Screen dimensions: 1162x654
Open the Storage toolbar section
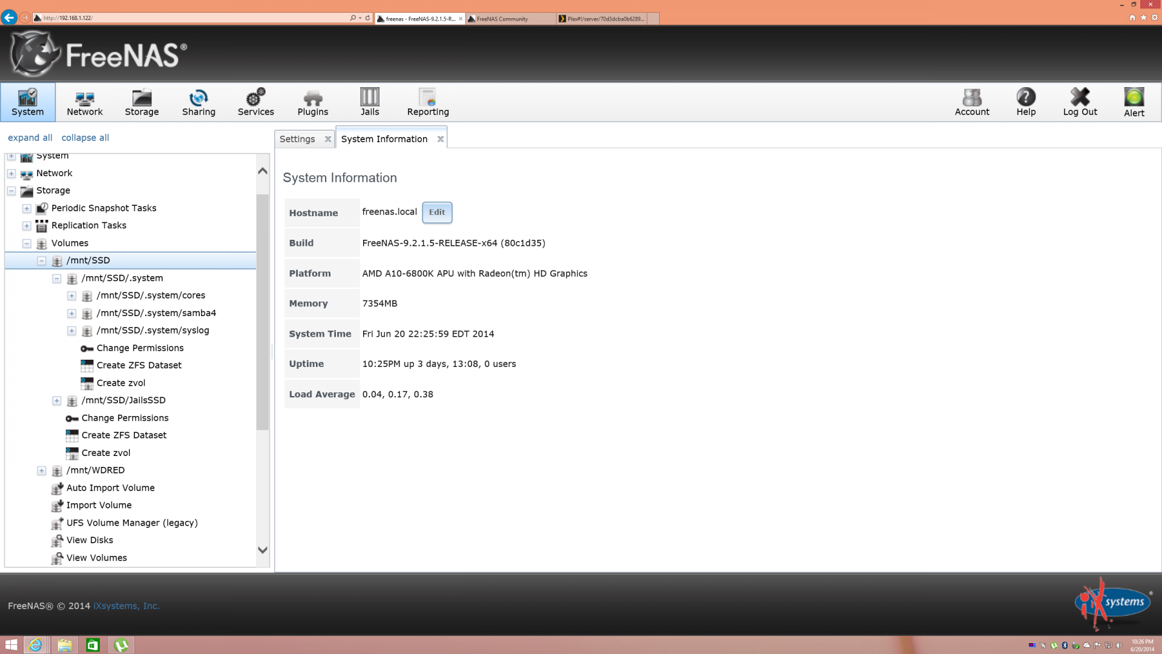tap(142, 102)
